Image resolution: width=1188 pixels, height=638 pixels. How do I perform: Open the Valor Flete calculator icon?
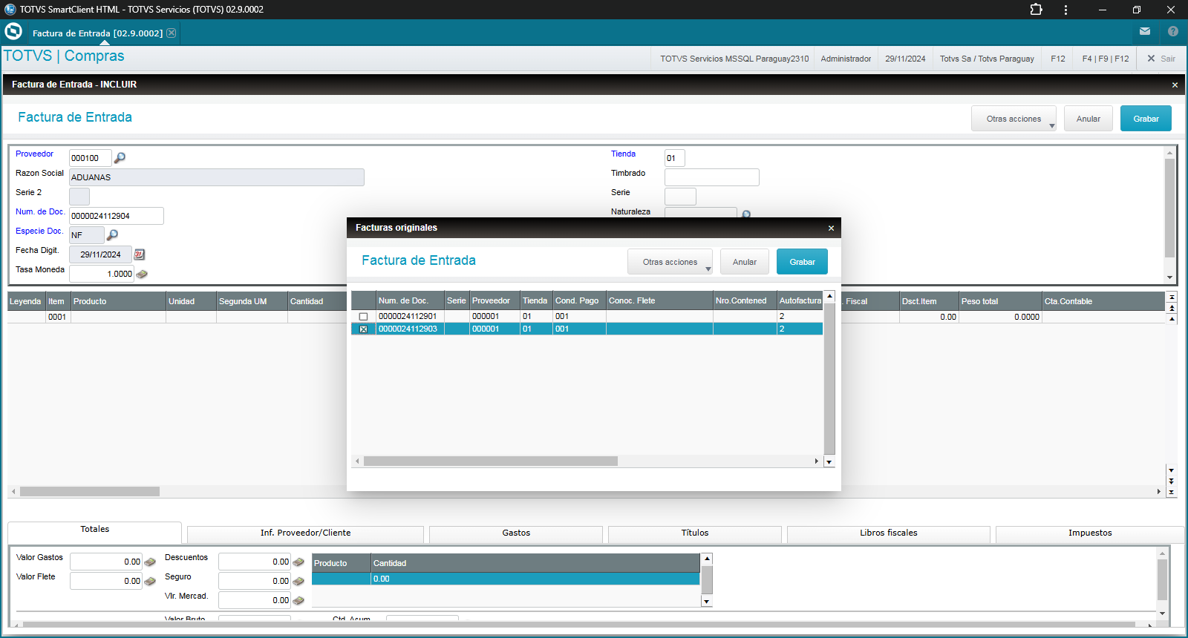150,582
